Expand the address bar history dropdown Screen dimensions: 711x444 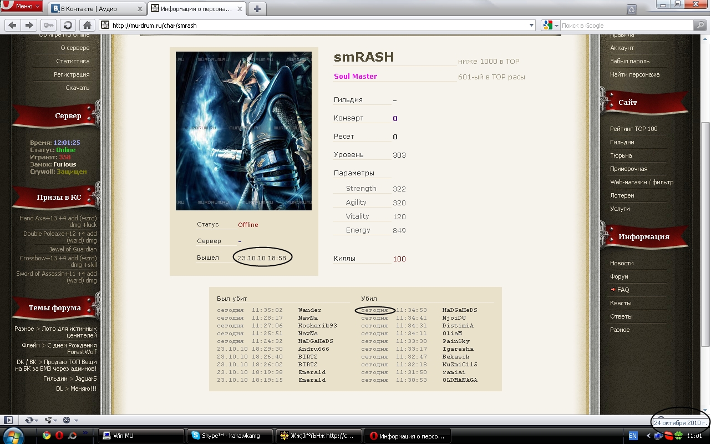(531, 25)
